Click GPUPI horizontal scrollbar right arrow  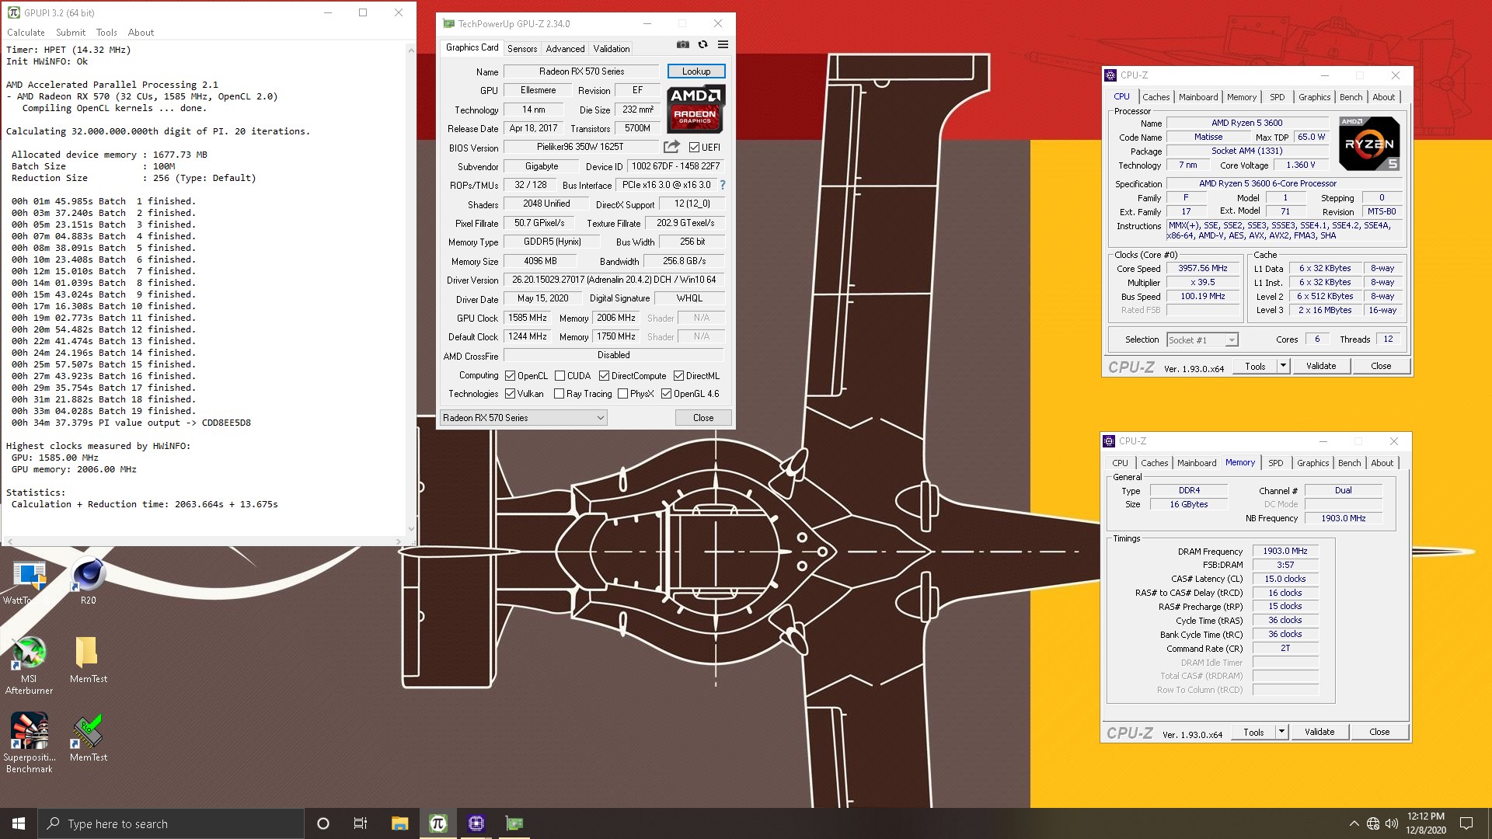tap(399, 541)
